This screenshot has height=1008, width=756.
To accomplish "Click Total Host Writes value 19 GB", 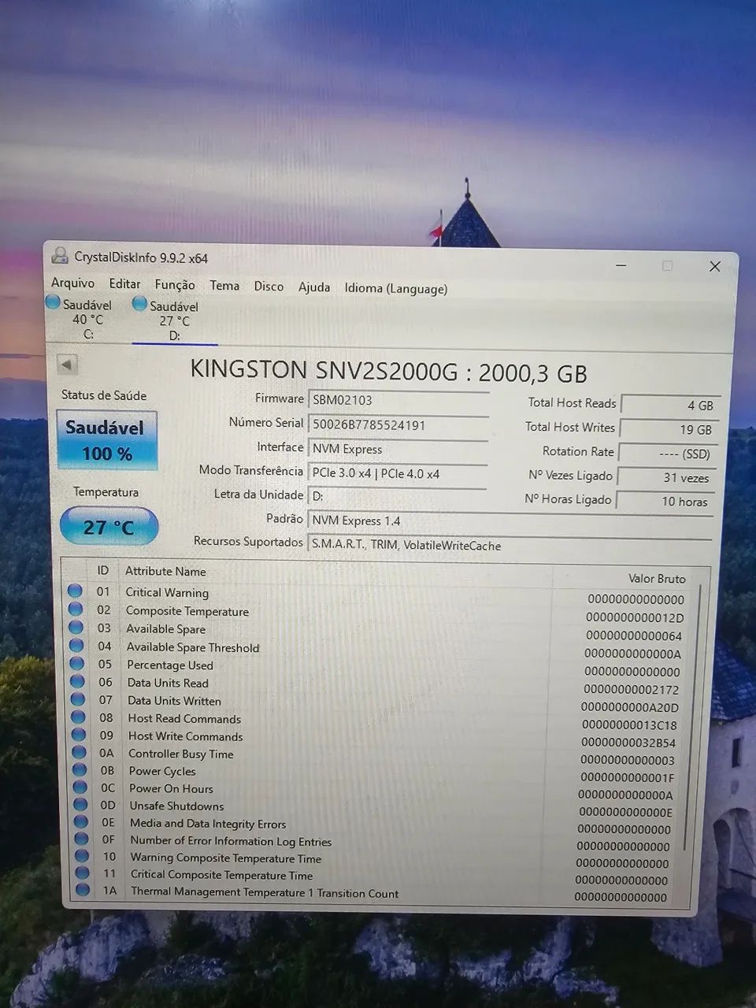I will 669,430.
